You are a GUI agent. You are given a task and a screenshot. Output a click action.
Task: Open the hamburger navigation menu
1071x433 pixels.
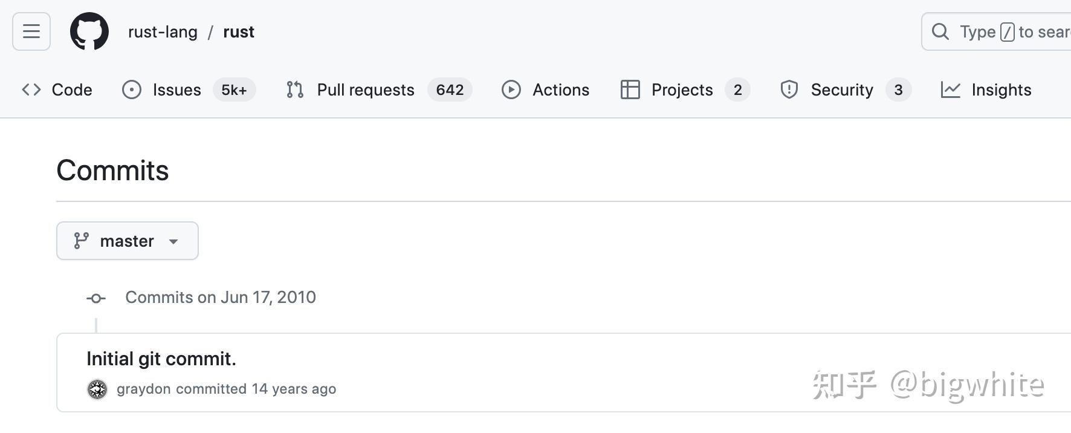tap(31, 31)
